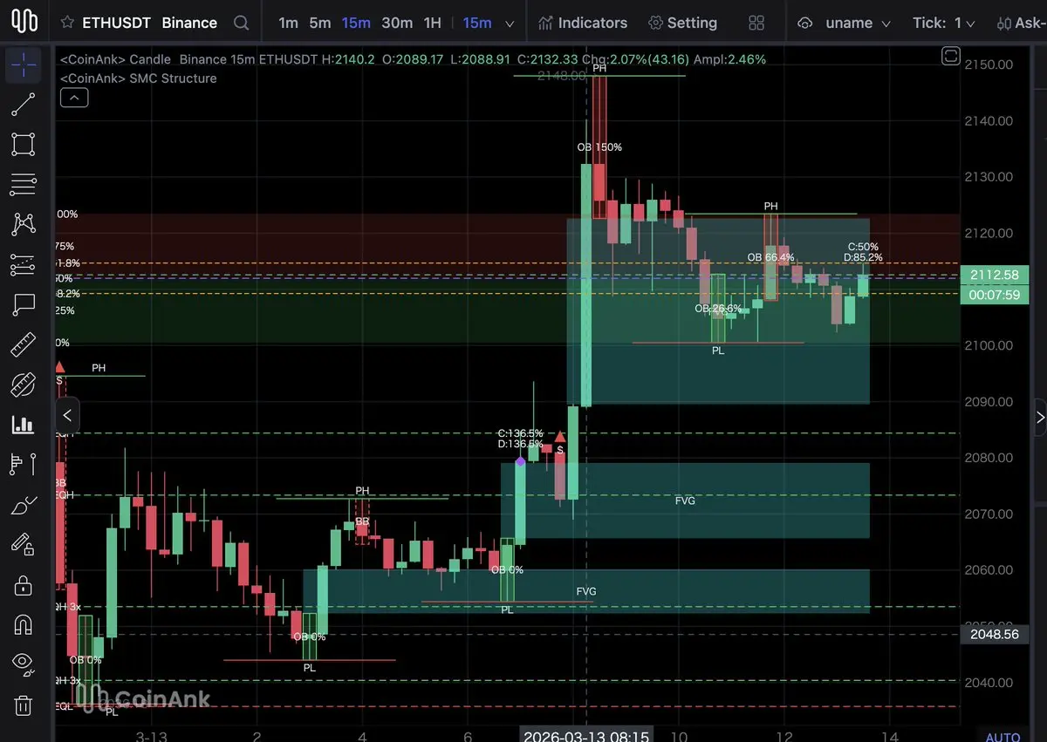Select the trend line drawing tool

coord(24,104)
